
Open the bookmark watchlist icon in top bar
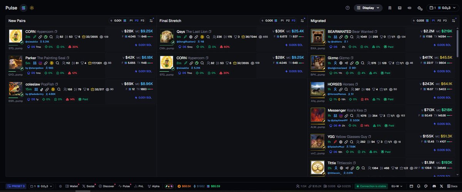(390, 8)
